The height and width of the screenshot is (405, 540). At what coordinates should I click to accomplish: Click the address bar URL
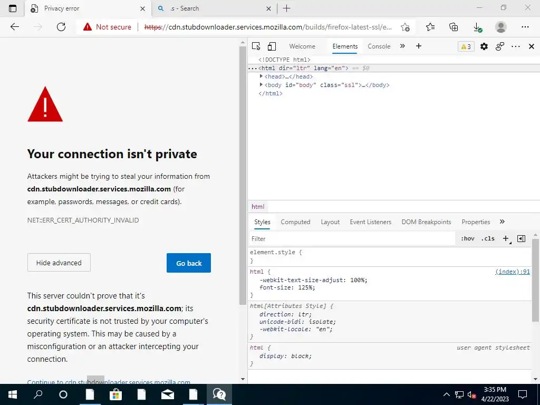pos(268,27)
